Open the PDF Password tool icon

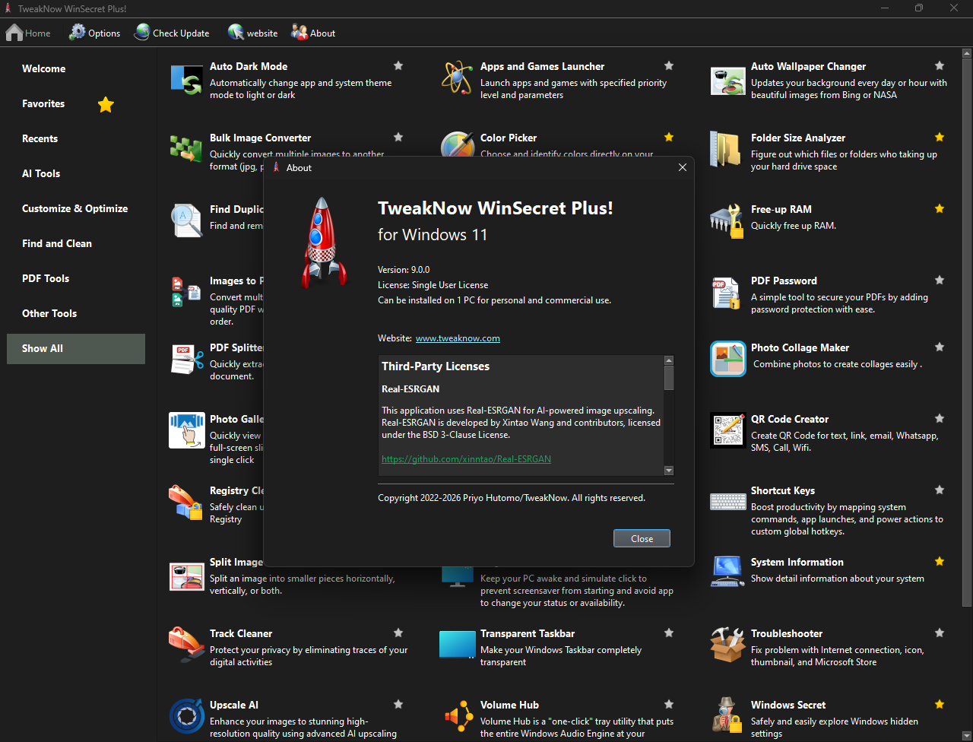coord(726,293)
